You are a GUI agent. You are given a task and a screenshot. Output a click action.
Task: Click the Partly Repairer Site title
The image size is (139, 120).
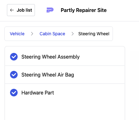point(84,10)
